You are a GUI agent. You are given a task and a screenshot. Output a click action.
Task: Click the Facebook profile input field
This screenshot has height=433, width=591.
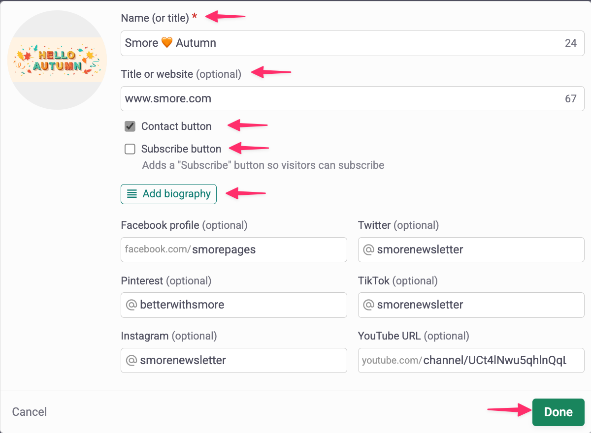pyautogui.click(x=268, y=249)
